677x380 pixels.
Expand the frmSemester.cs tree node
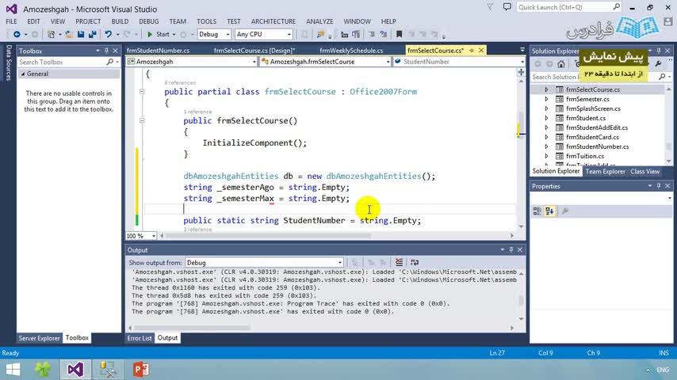[546, 99]
